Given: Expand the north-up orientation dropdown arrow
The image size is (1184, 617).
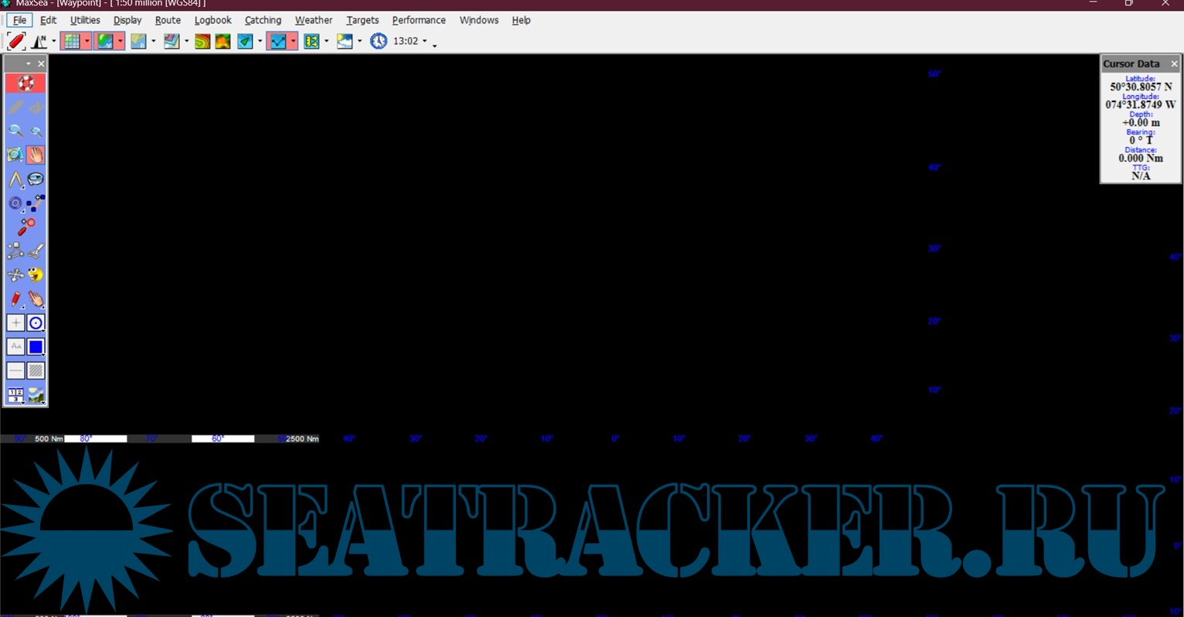Looking at the screenshot, I should click(x=53, y=42).
